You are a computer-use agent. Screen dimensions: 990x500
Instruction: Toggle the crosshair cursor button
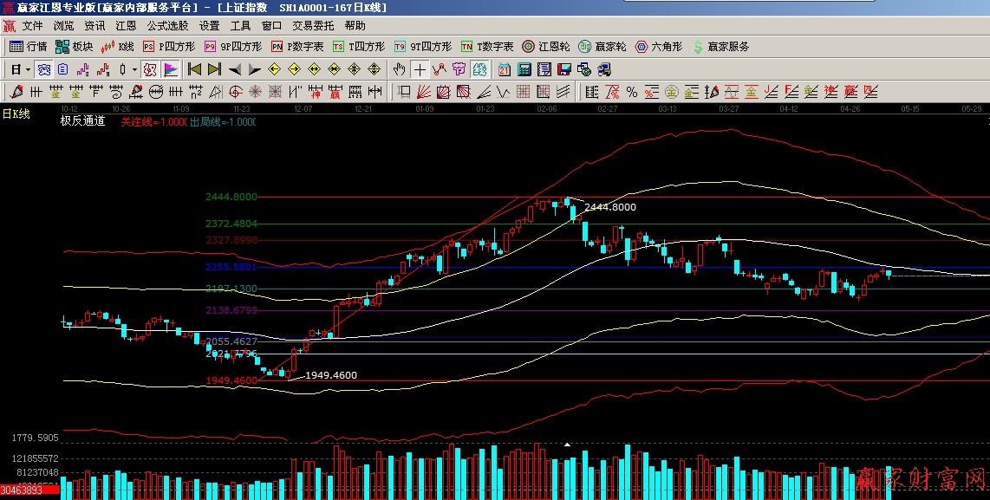coord(420,69)
